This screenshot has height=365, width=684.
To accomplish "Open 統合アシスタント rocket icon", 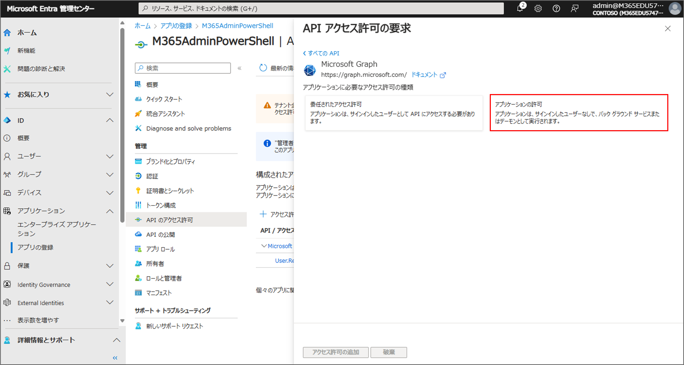I will [x=138, y=113].
